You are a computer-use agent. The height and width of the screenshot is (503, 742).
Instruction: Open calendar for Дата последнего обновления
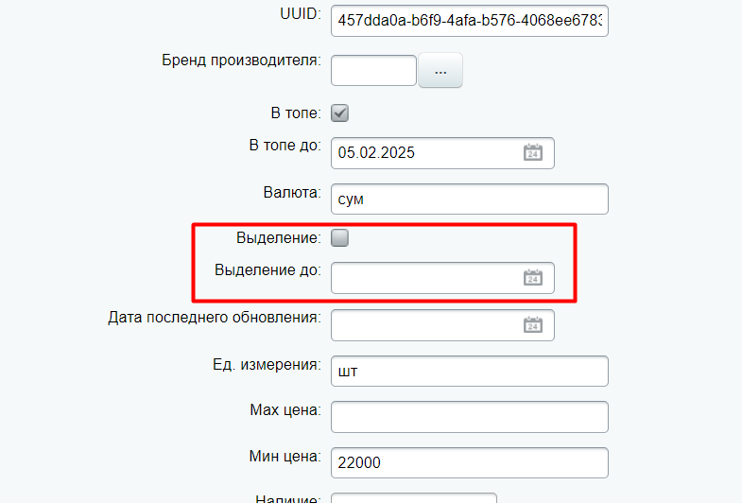(533, 325)
